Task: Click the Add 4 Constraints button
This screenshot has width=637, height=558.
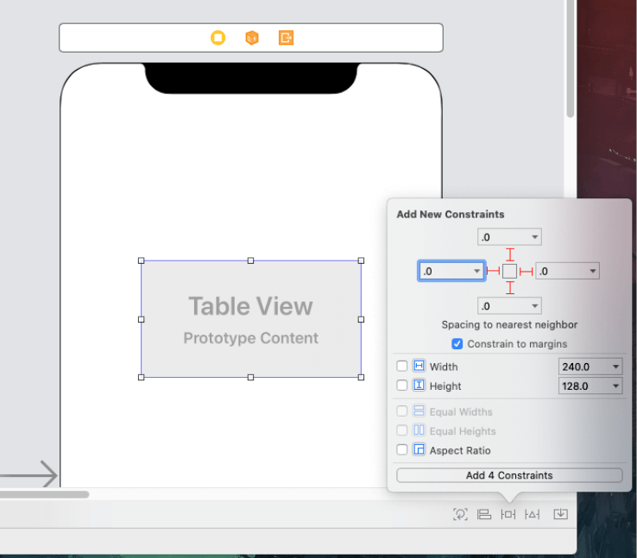Action: (x=509, y=475)
